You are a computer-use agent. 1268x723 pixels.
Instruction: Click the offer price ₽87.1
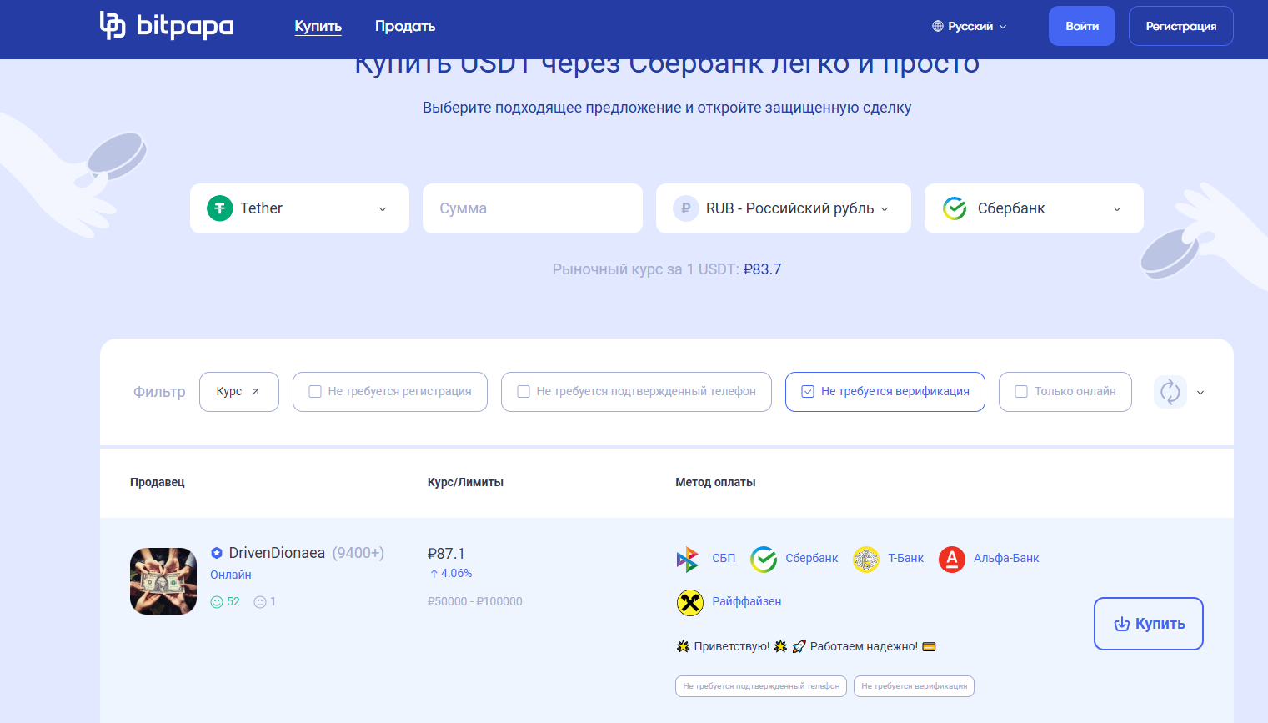pos(446,554)
